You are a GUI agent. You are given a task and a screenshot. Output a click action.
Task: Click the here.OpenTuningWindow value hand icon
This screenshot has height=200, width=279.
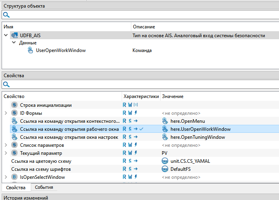pos(165,137)
